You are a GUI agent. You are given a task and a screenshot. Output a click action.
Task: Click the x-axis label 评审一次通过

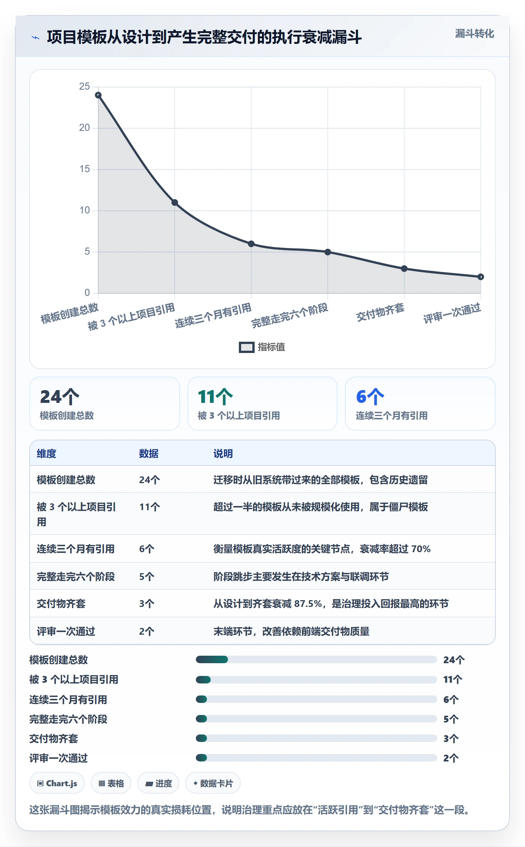point(452,314)
